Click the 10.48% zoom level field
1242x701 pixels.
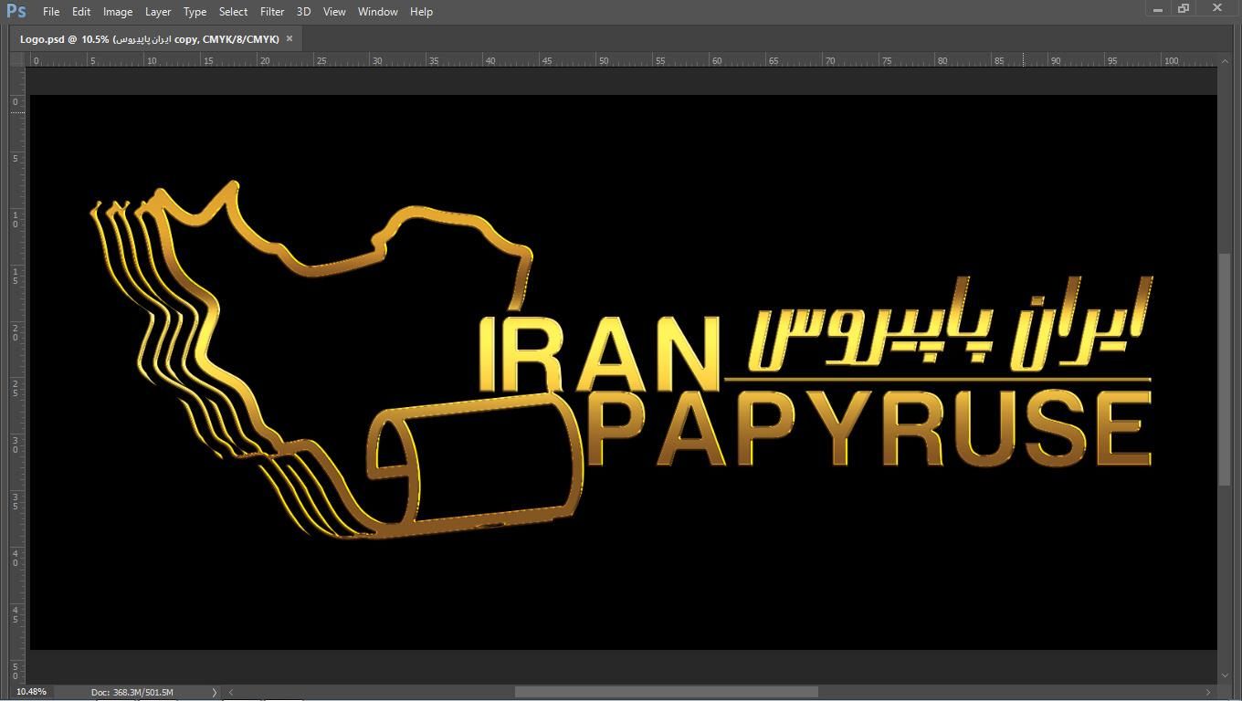[32, 692]
